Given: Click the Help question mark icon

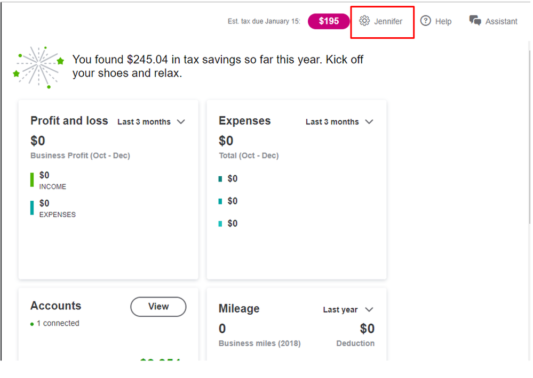Looking at the screenshot, I should 425,21.
